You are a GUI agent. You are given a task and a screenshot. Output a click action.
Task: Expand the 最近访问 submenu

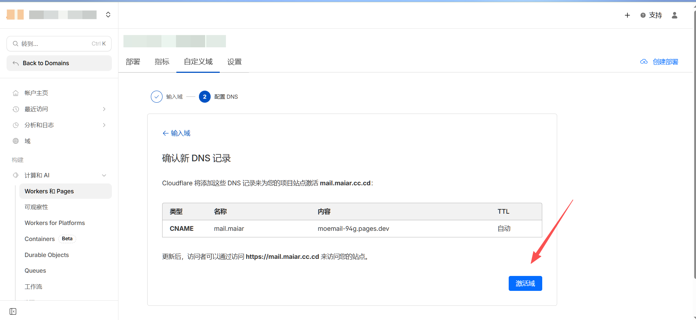coord(104,109)
